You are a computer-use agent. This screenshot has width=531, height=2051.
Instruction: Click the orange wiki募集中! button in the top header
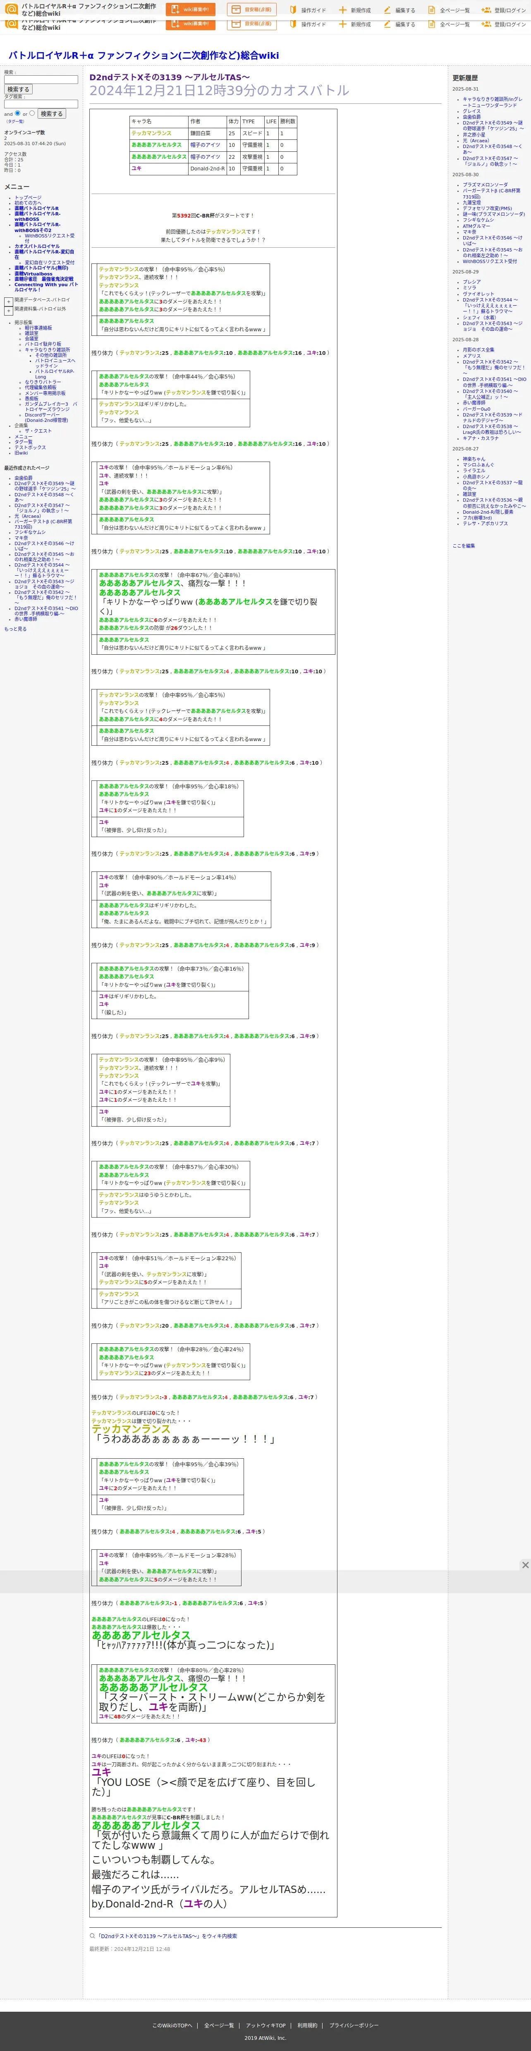(x=190, y=10)
